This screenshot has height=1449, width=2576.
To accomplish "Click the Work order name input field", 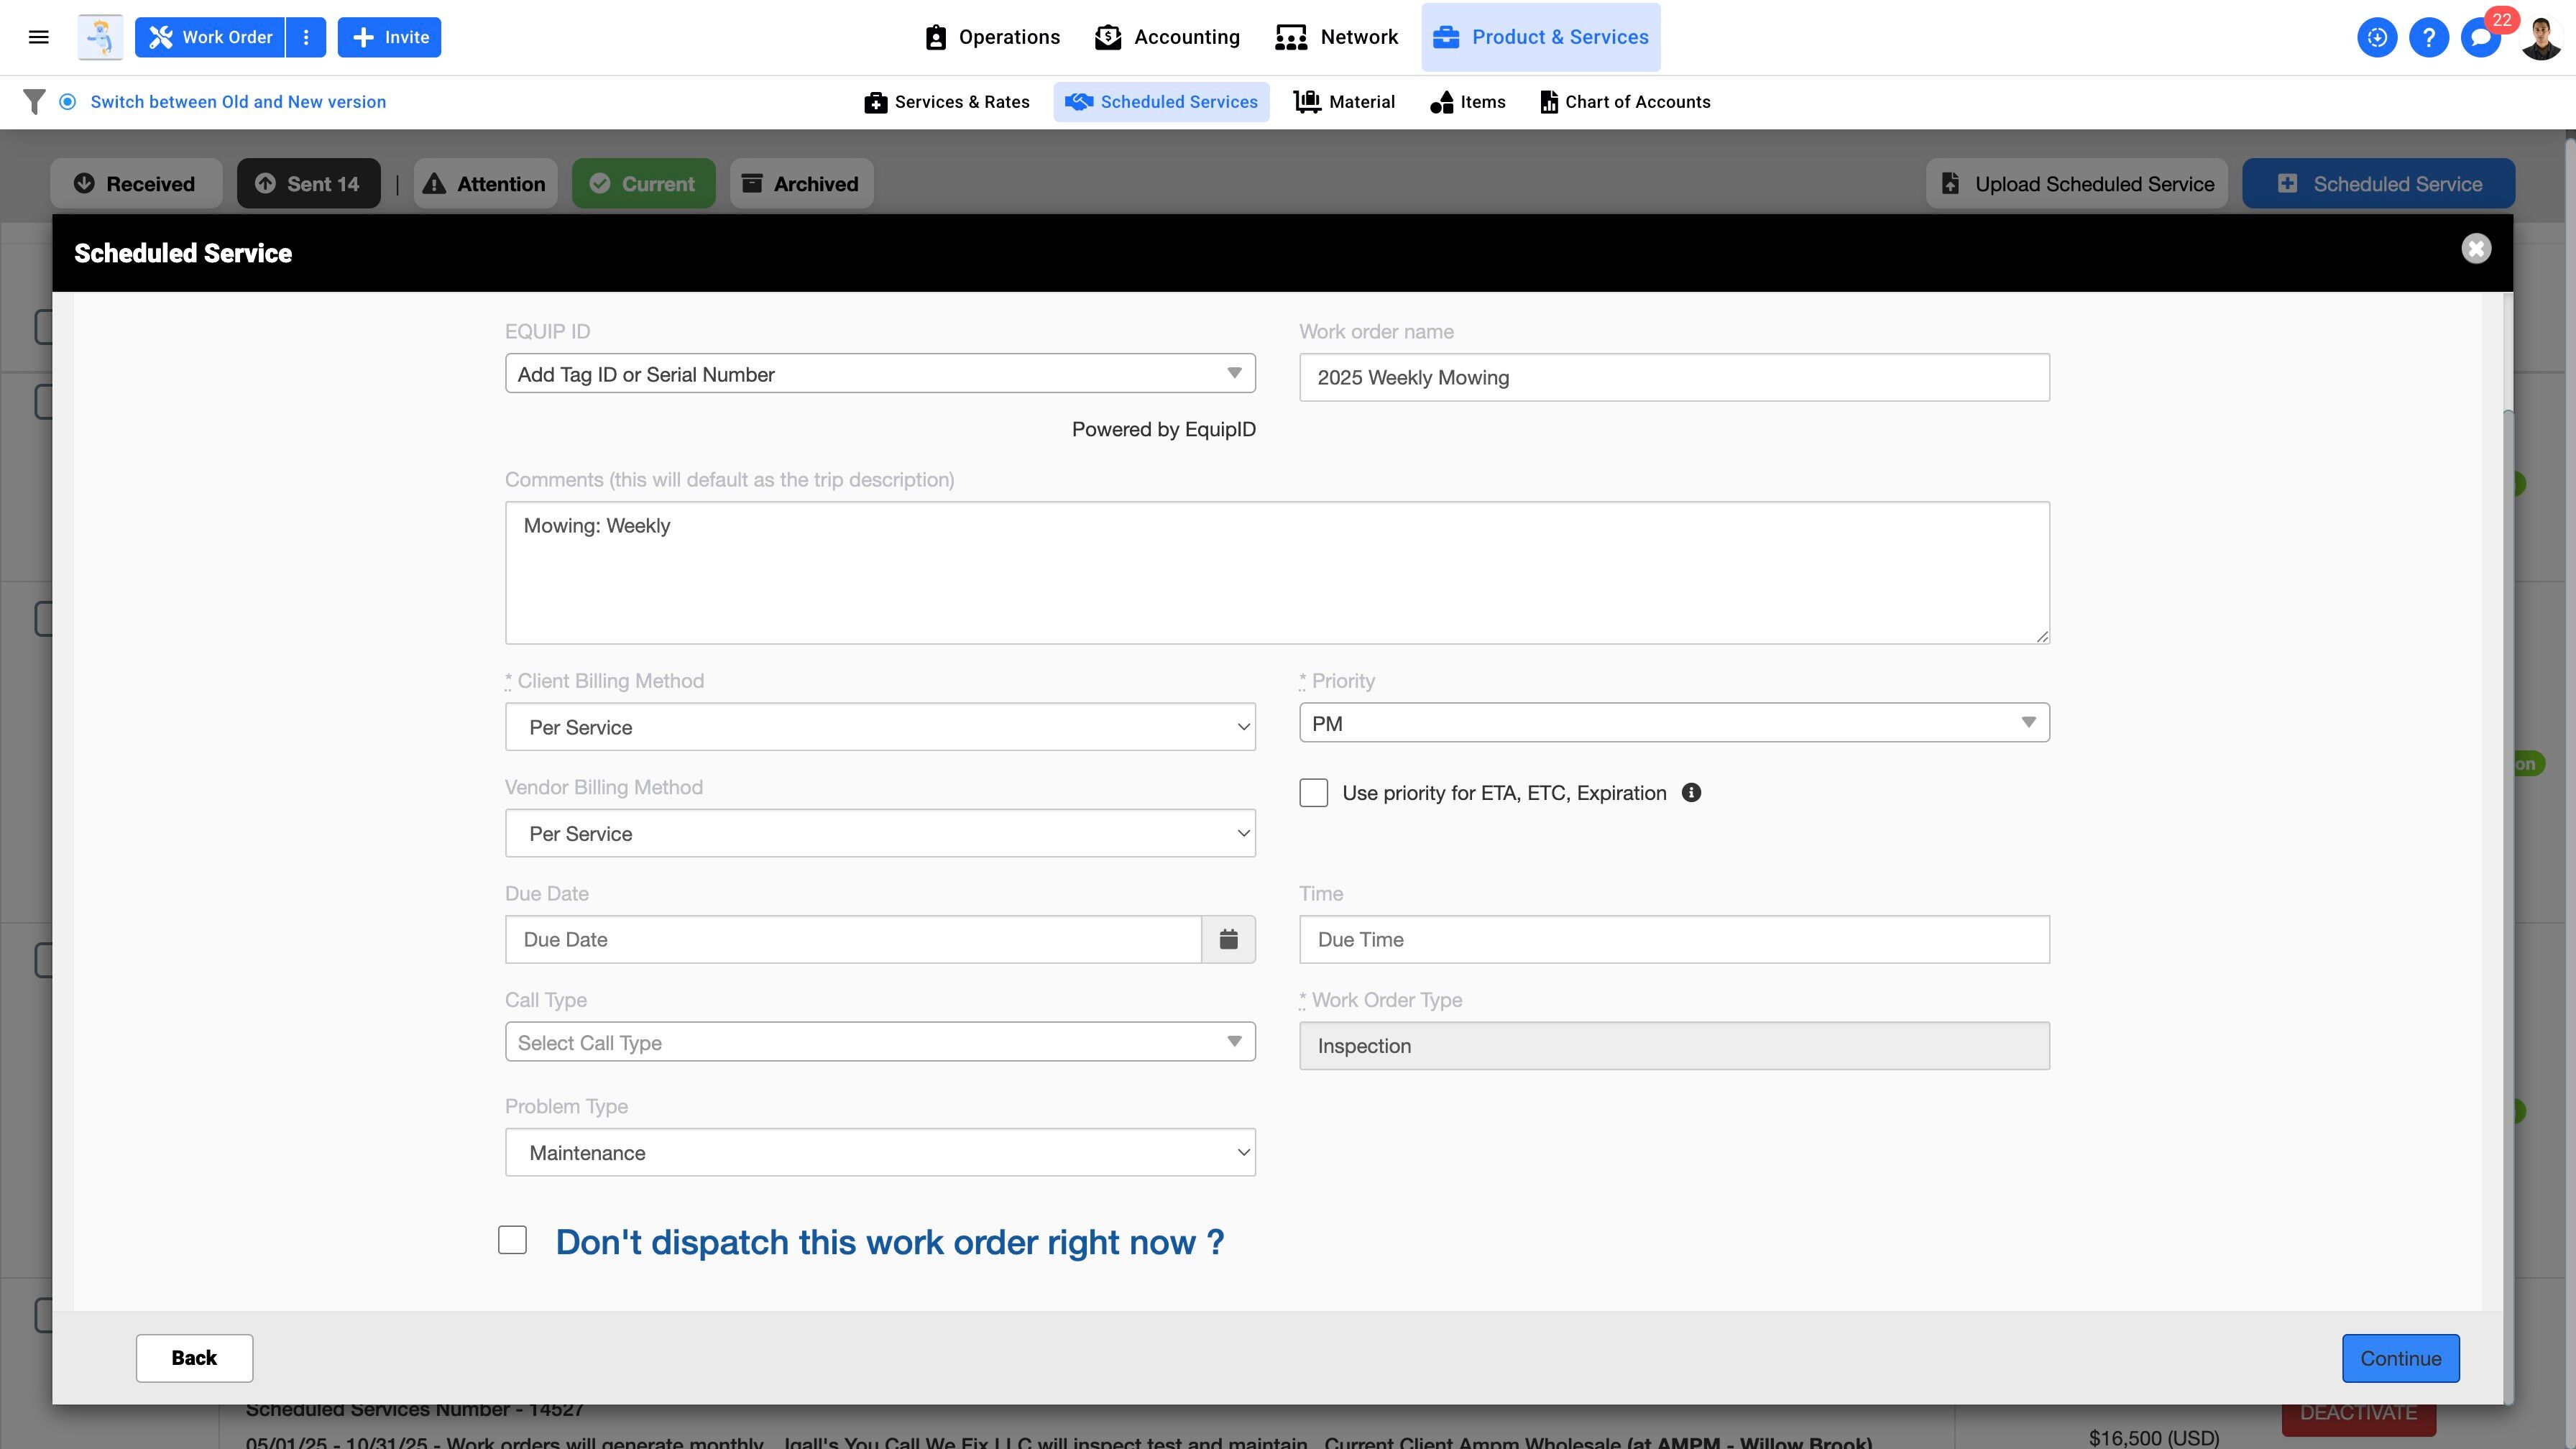I will (1674, 378).
